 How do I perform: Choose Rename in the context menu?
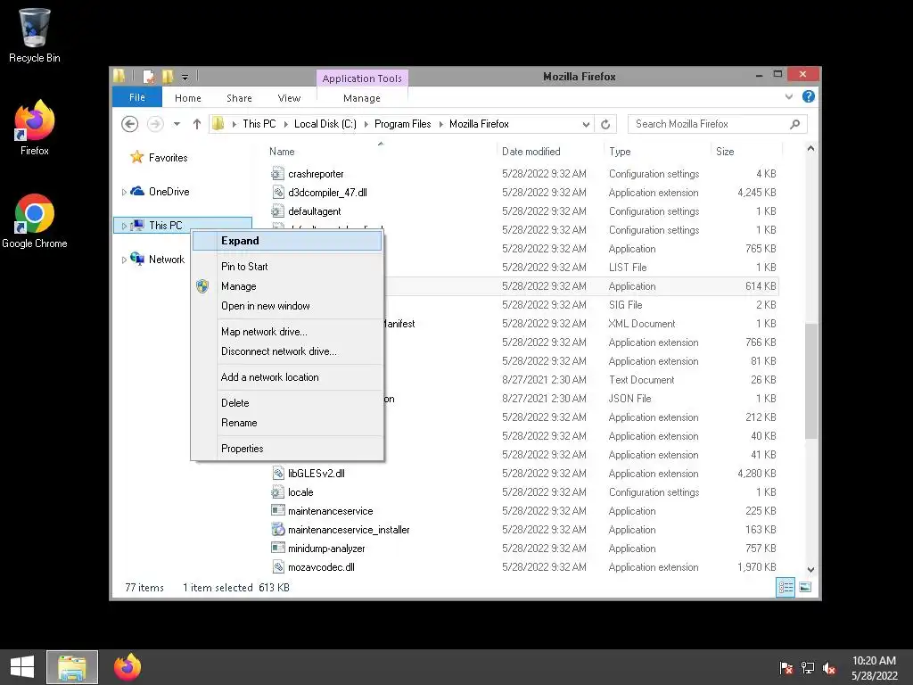(x=287, y=422)
